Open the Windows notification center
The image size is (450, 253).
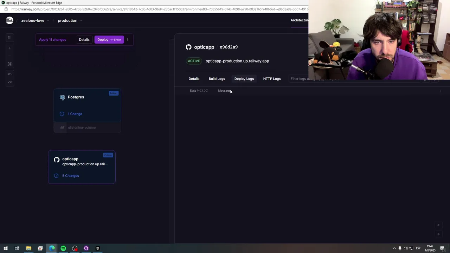pyautogui.click(x=443, y=248)
